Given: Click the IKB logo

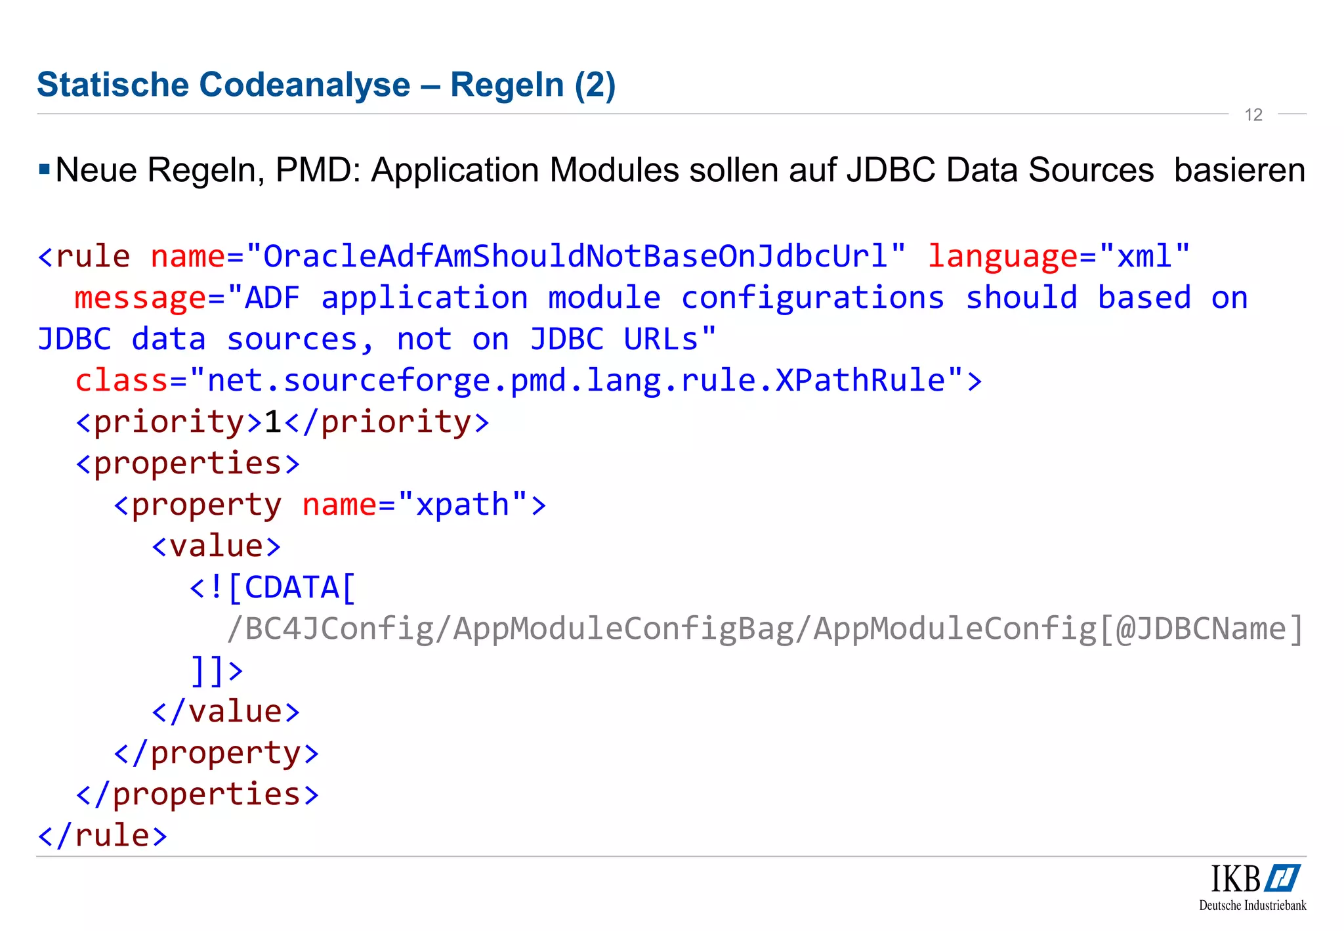Looking at the screenshot, I should coord(1255,879).
